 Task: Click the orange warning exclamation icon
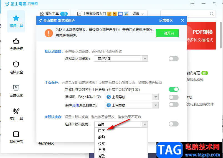click(49, 33)
